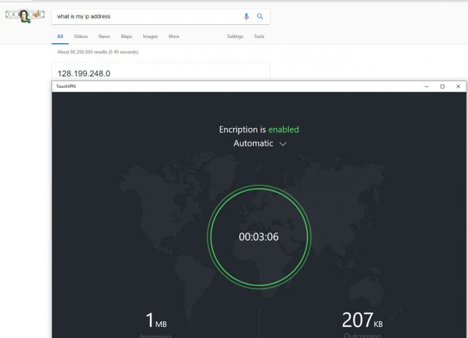
Task: Click the Encription is enabled status text
Action: 259,129
